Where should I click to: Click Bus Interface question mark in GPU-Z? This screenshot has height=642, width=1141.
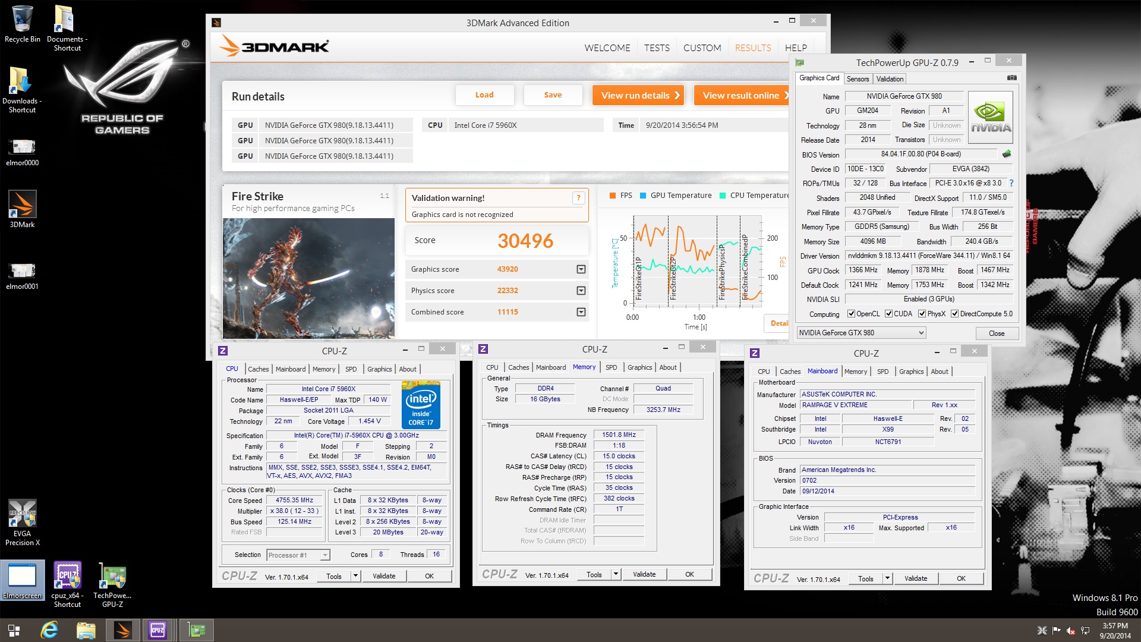(x=1011, y=183)
